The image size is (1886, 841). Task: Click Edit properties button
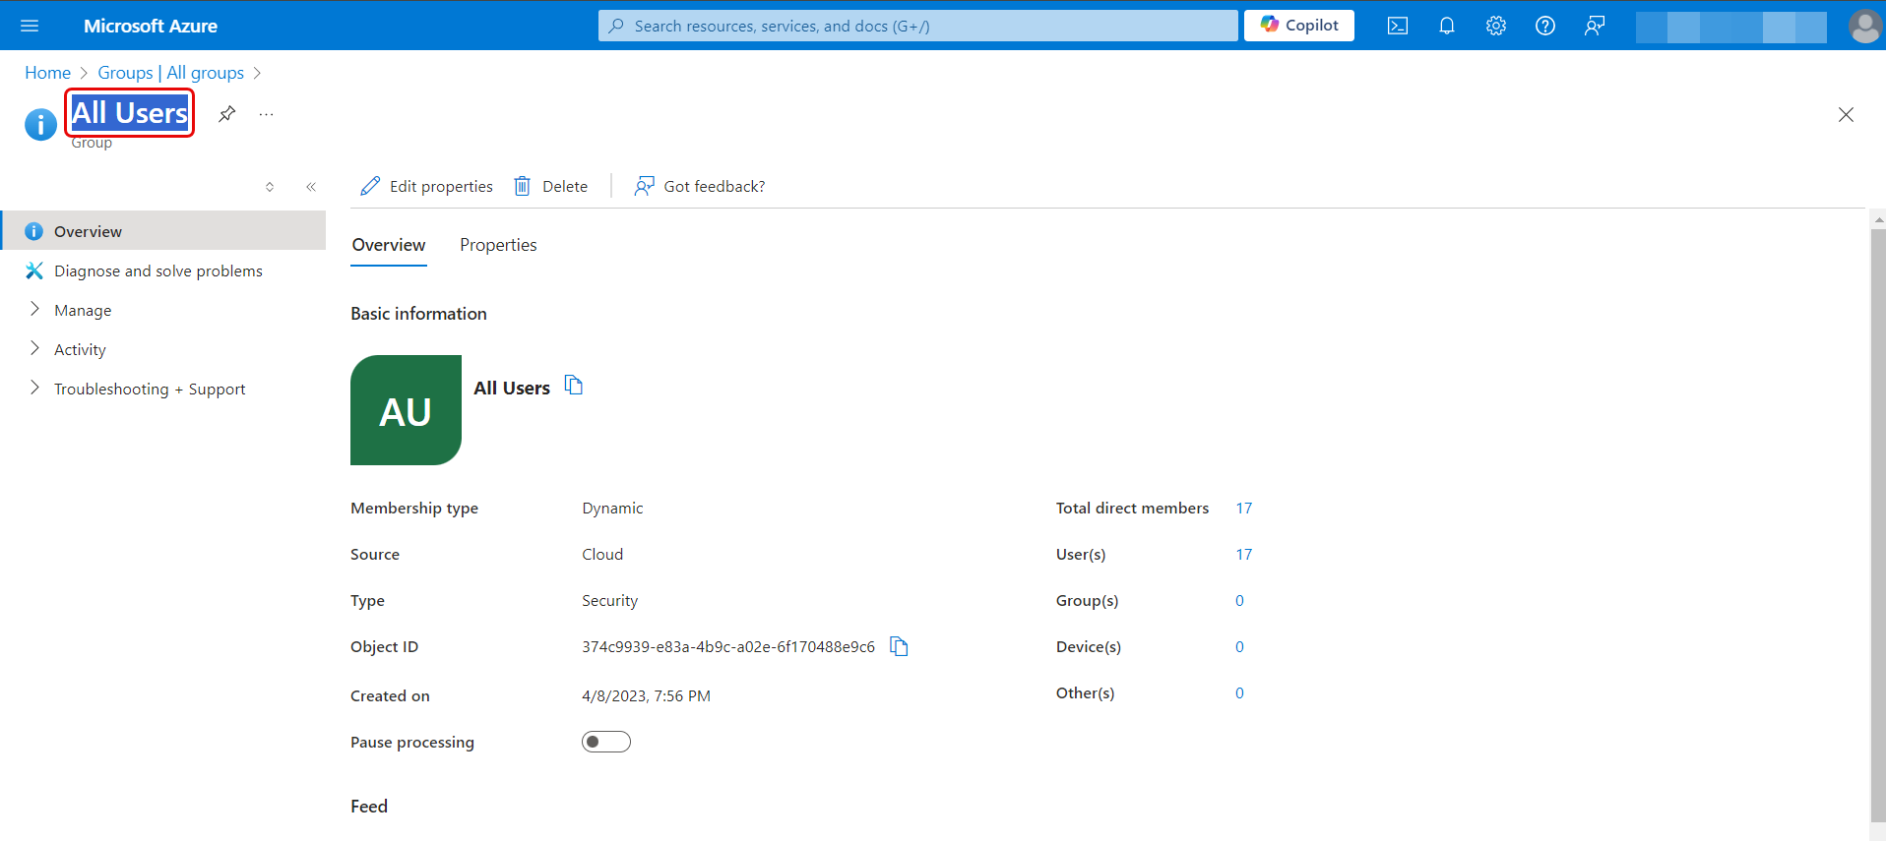pyautogui.click(x=427, y=186)
